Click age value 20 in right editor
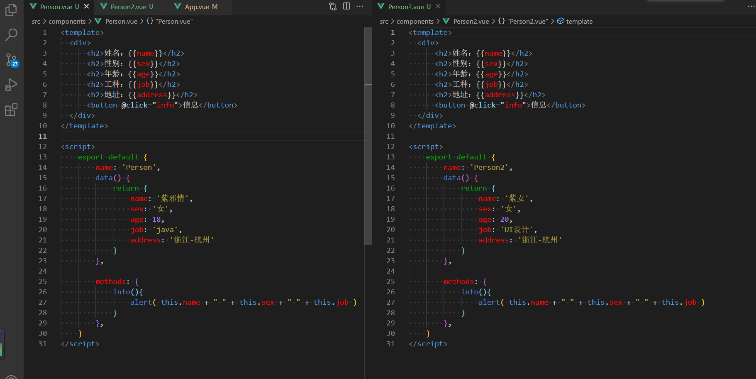This screenshot has width=756, height=379. coord(504,219)
